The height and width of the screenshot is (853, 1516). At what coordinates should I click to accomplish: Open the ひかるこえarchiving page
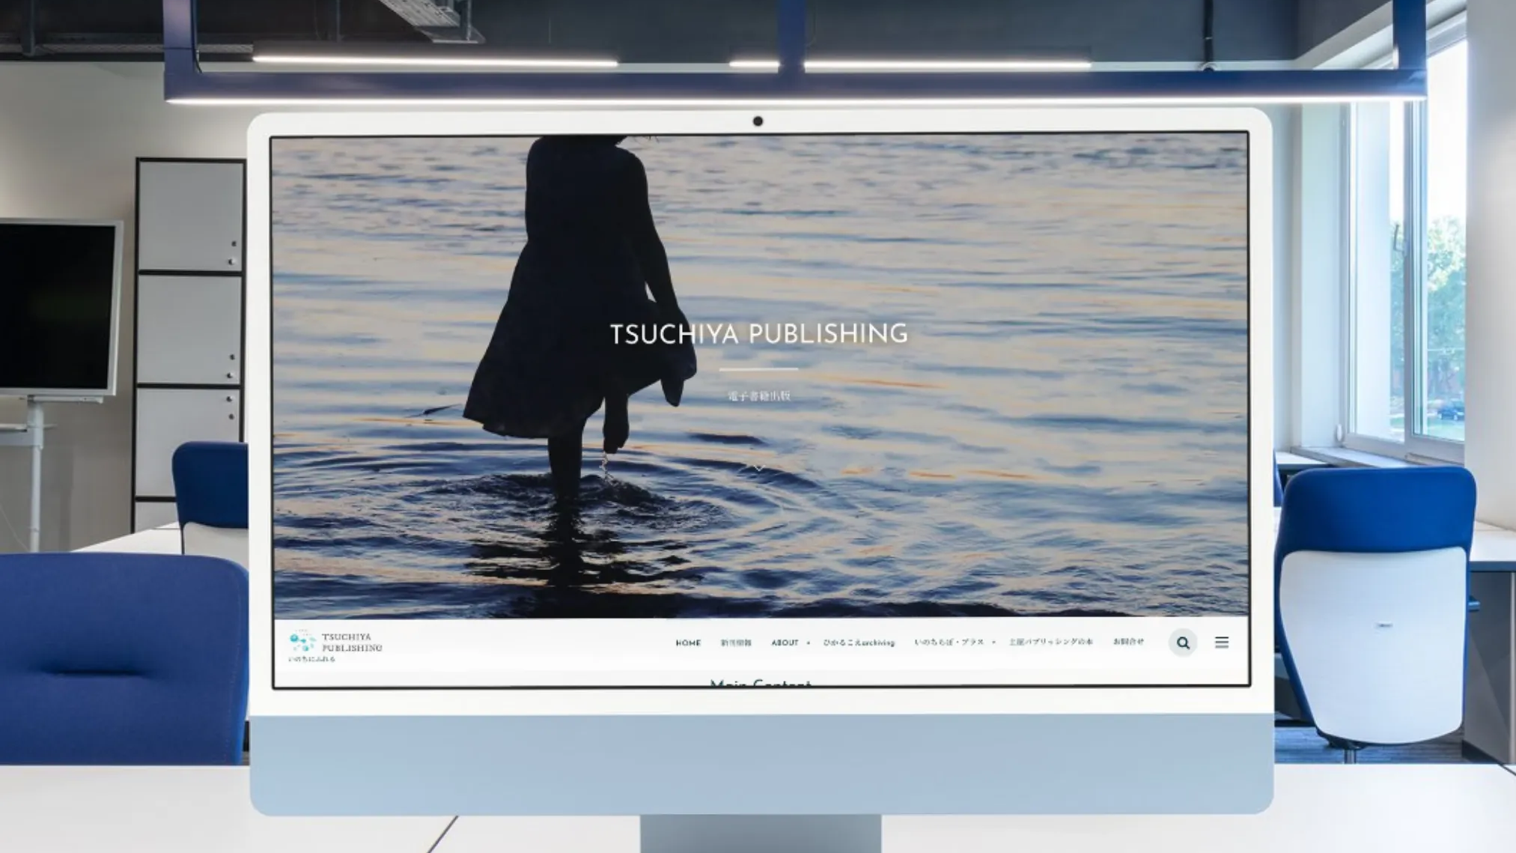pos(859,643)
